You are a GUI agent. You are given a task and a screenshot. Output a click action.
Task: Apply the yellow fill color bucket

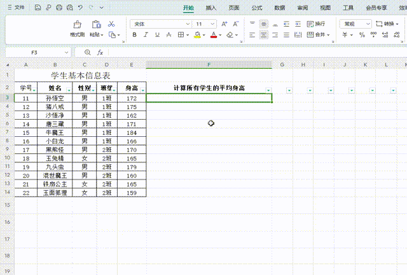point(197,35)
